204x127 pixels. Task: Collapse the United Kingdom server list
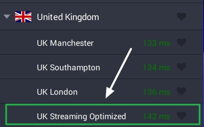coord(7,17)
